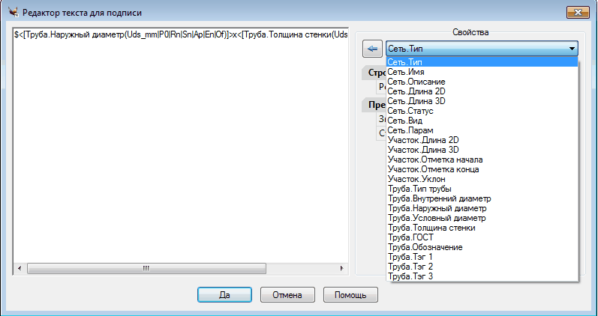The image size is (598, 316).
Task: Select Труба.Тэг 3 at list bottom
Action: [x=410, y=276]
